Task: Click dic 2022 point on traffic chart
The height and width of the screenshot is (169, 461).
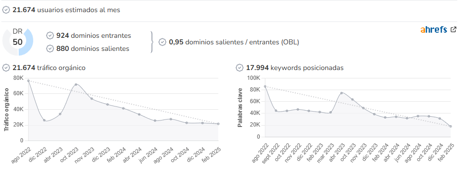Action: pos(44,120)
